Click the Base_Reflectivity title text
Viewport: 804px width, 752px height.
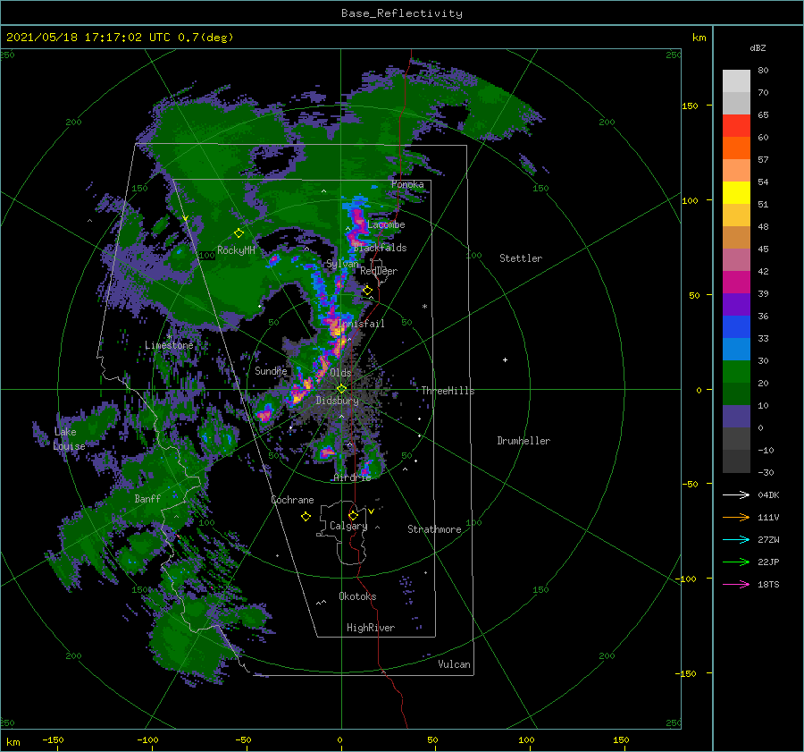tap(401, 13)
